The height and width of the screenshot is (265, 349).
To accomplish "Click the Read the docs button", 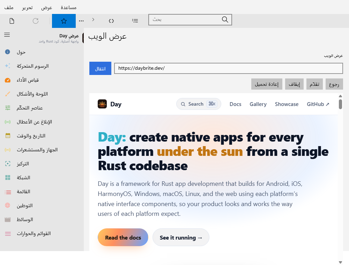I will tap(123, 237).
